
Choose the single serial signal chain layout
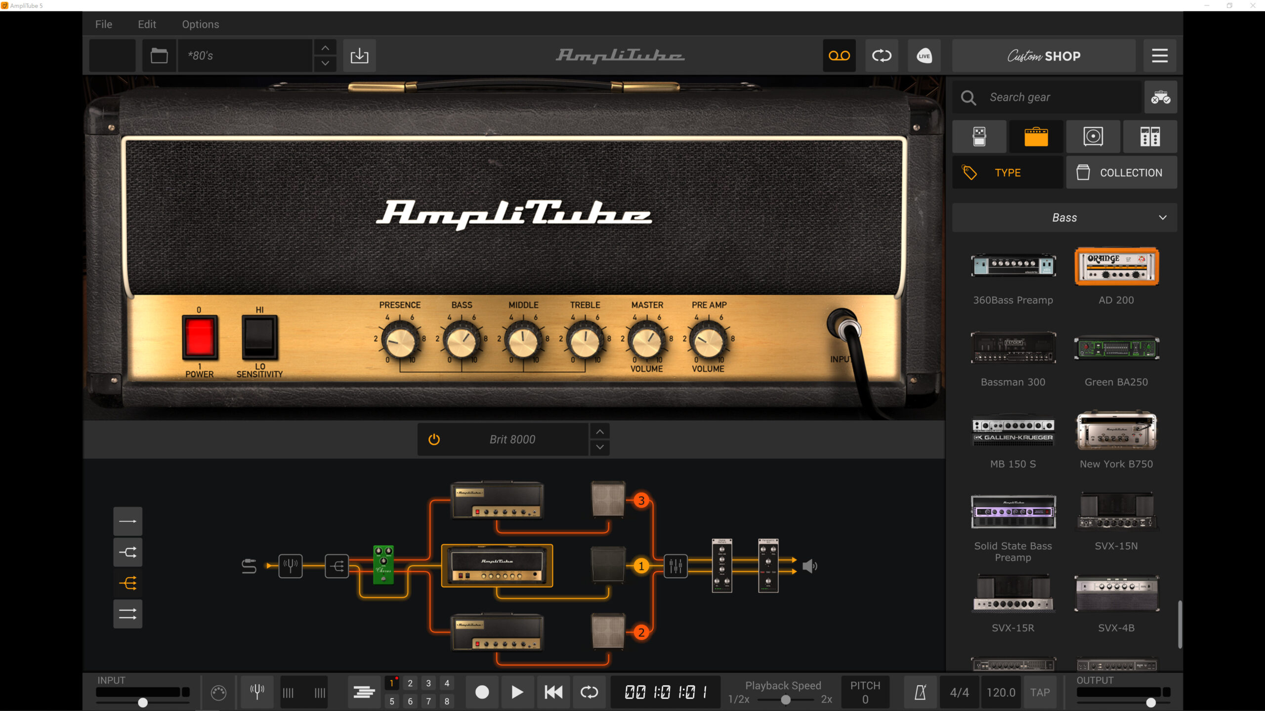[x=128, y=521]
